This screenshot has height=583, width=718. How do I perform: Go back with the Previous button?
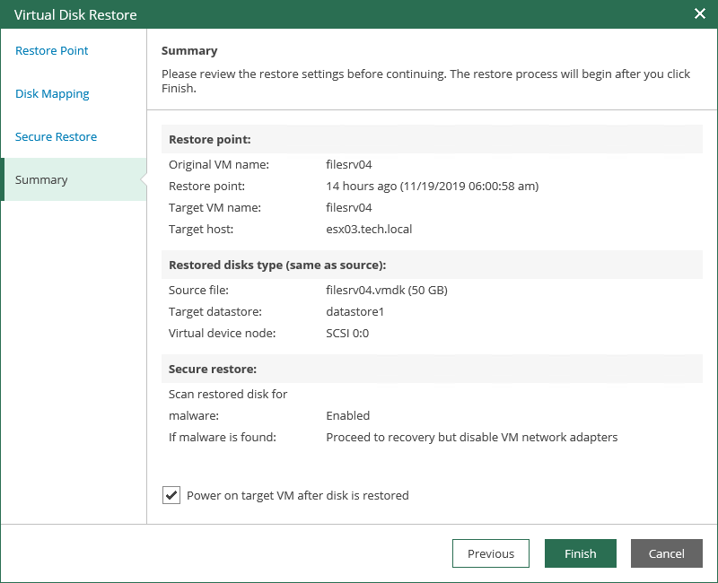coord(491,553)
